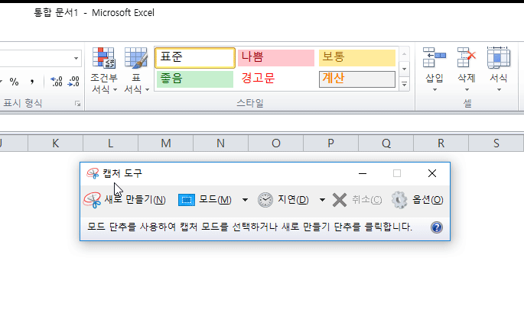Open Number format (표시 형식) dialog launcher
Image resolution: width=524 pixels, height=335 pixels.
[77, 104]
